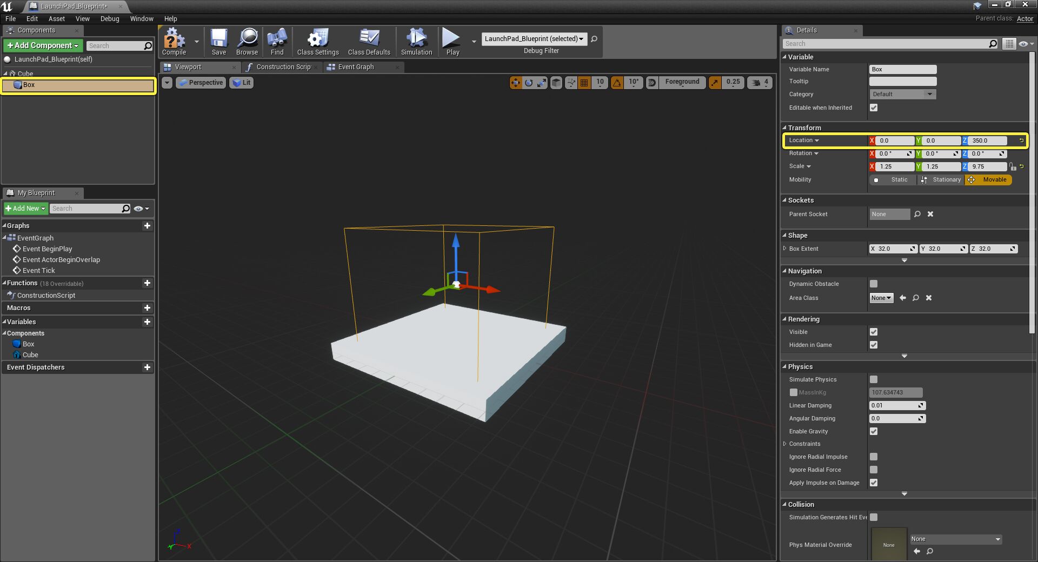
Task: Uncheck Editable when Inherited checkbox
Action: 874,108
